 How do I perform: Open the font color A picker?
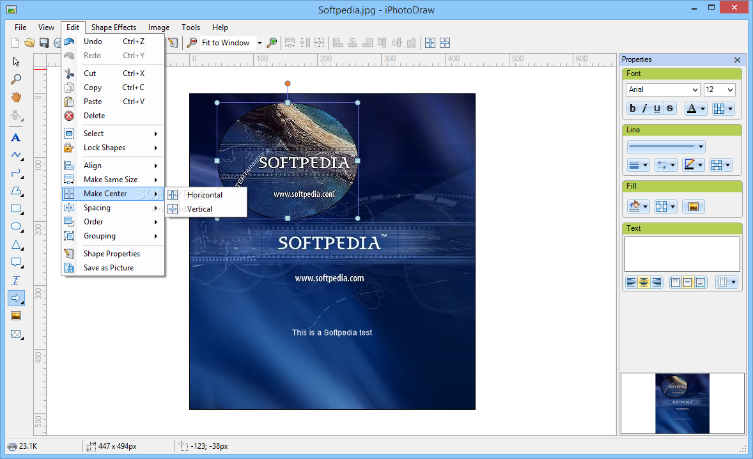tap(695, 109)
